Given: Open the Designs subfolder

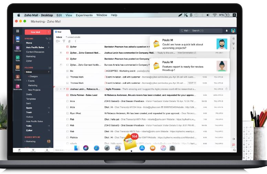Looking at the screenshot, I should click(34, 77).
